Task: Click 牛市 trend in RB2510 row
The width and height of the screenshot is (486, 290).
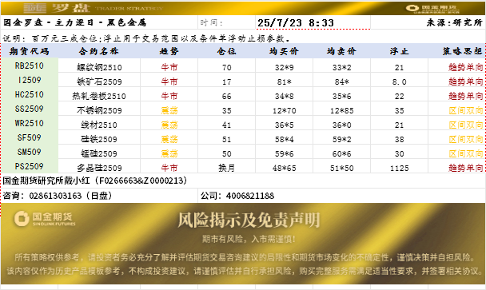Action: coord(169,67)
